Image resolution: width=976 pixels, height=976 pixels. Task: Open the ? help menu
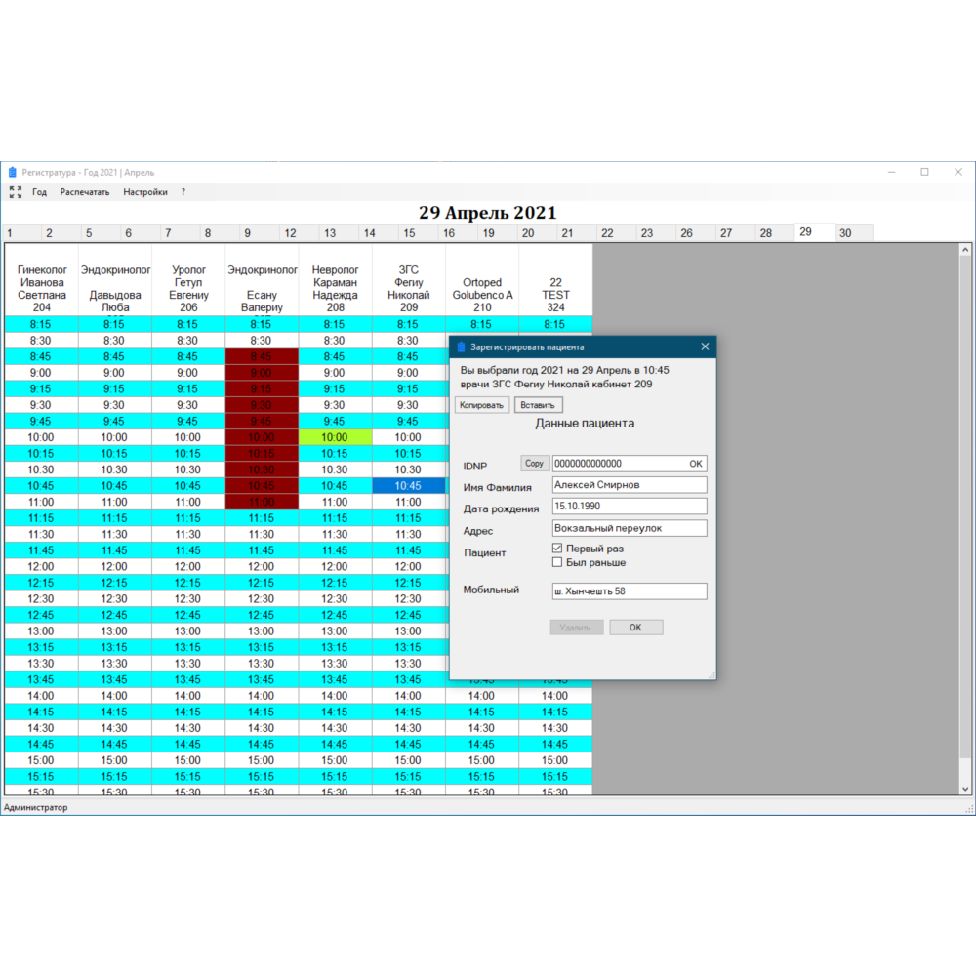pos(183,192)
